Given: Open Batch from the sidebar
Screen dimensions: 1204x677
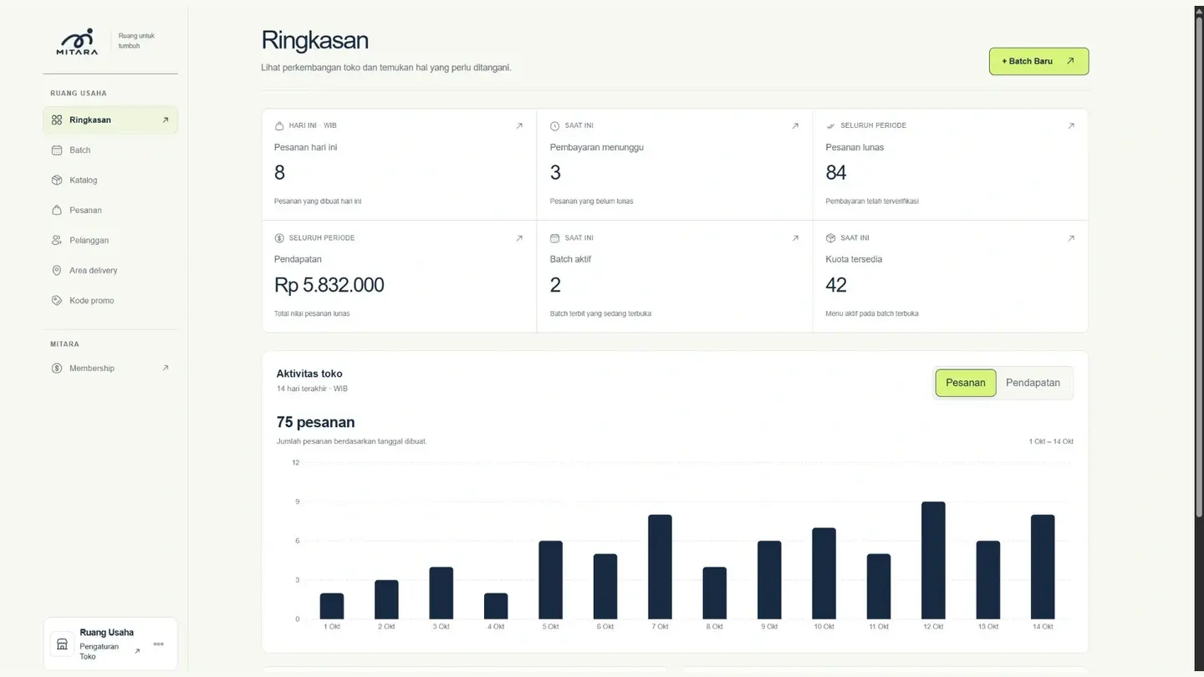Looking at the screenshot, I should tap(110, 150).
